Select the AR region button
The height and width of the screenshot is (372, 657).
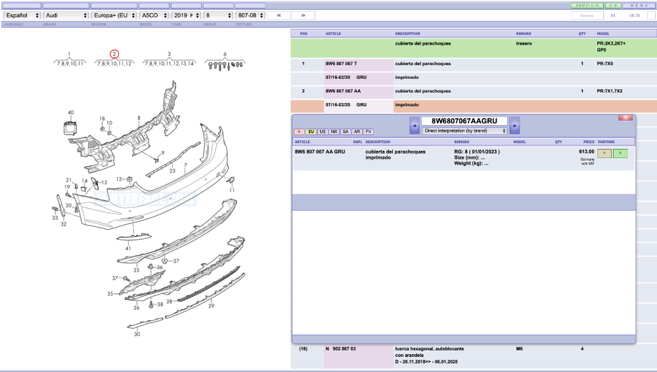click(x=357, y=132)
